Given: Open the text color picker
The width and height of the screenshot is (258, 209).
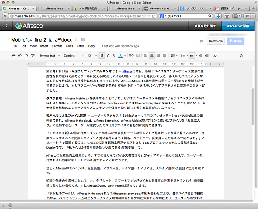Looking at the screenshot, I should (121, 55).
